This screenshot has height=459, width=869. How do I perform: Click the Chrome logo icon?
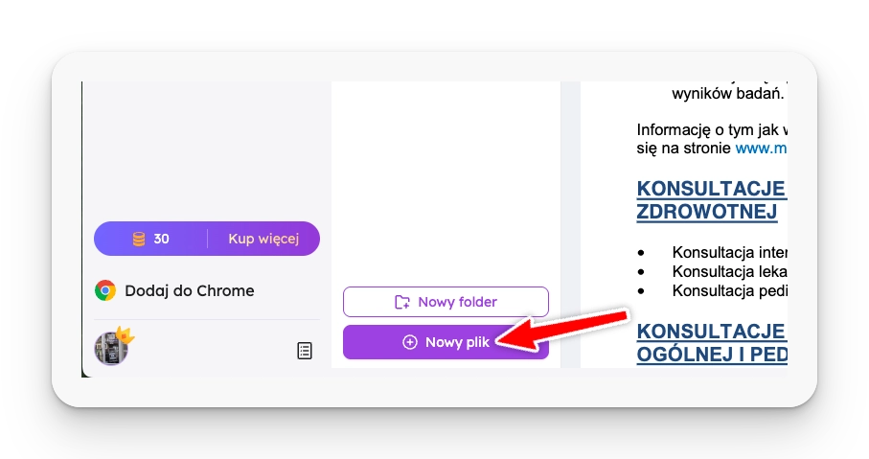pyautogui.click(x=105, y=290)
